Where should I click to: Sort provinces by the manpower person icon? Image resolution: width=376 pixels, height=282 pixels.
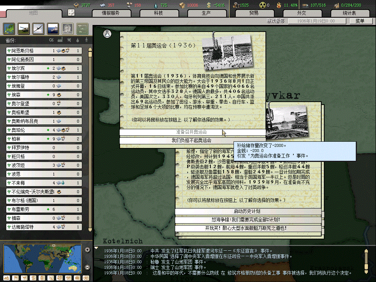87,40
